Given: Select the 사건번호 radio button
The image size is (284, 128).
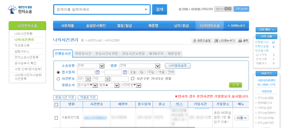Looking at the screenshot, I should pyautogui.click(x=58, y=79).
